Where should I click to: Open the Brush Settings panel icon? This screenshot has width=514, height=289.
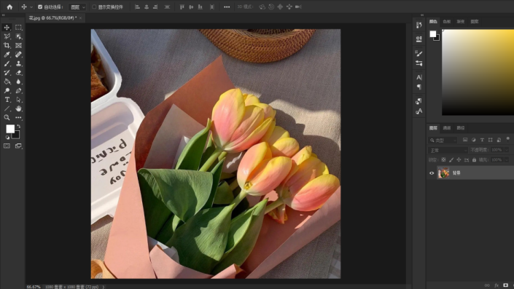click(x=419, y=53)
